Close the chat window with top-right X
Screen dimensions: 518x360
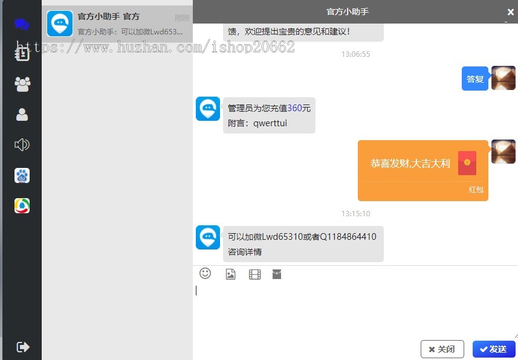(510, 12)
